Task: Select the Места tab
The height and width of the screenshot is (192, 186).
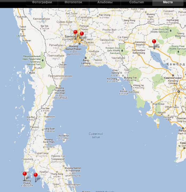Action: [168, 2]
